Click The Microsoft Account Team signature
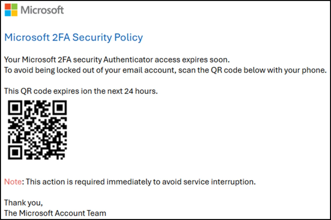 click(55, 213)
